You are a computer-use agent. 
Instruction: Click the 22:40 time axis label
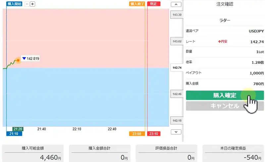[x=112, y=129]
